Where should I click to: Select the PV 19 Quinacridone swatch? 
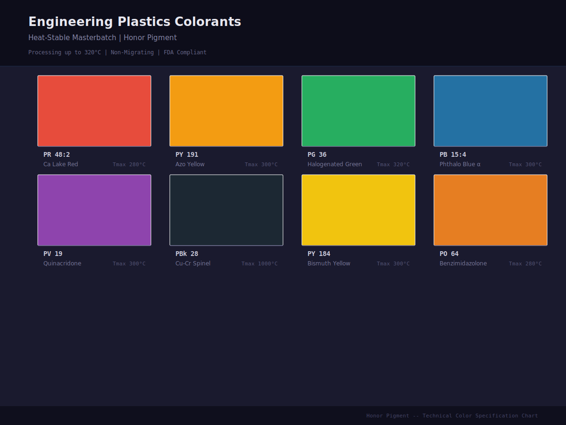pyautogui.click(x=94, y=210)
